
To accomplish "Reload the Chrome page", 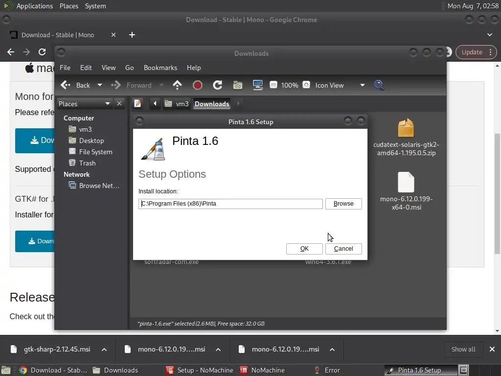I will [x=42, y=52].
